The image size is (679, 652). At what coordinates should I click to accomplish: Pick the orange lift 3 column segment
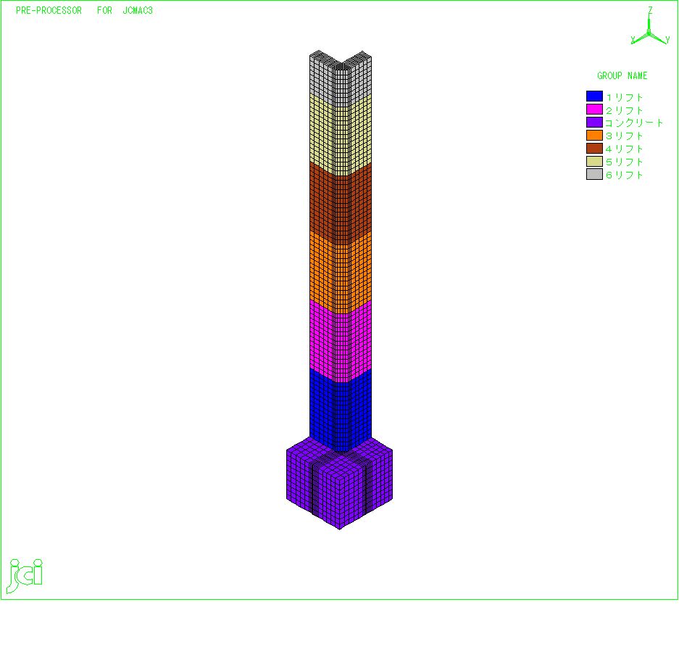coord(341,271)
